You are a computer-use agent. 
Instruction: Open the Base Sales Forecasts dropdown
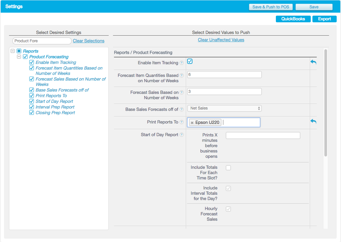coord(224,108)
